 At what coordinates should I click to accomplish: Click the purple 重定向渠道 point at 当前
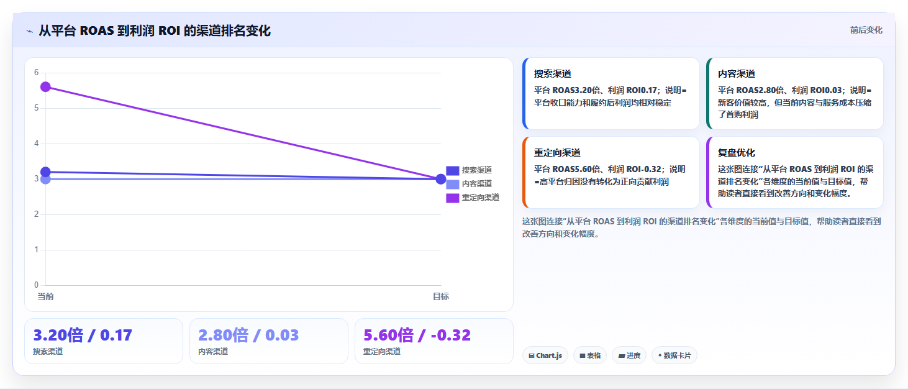pyautogui.click(x=45, y=87)
